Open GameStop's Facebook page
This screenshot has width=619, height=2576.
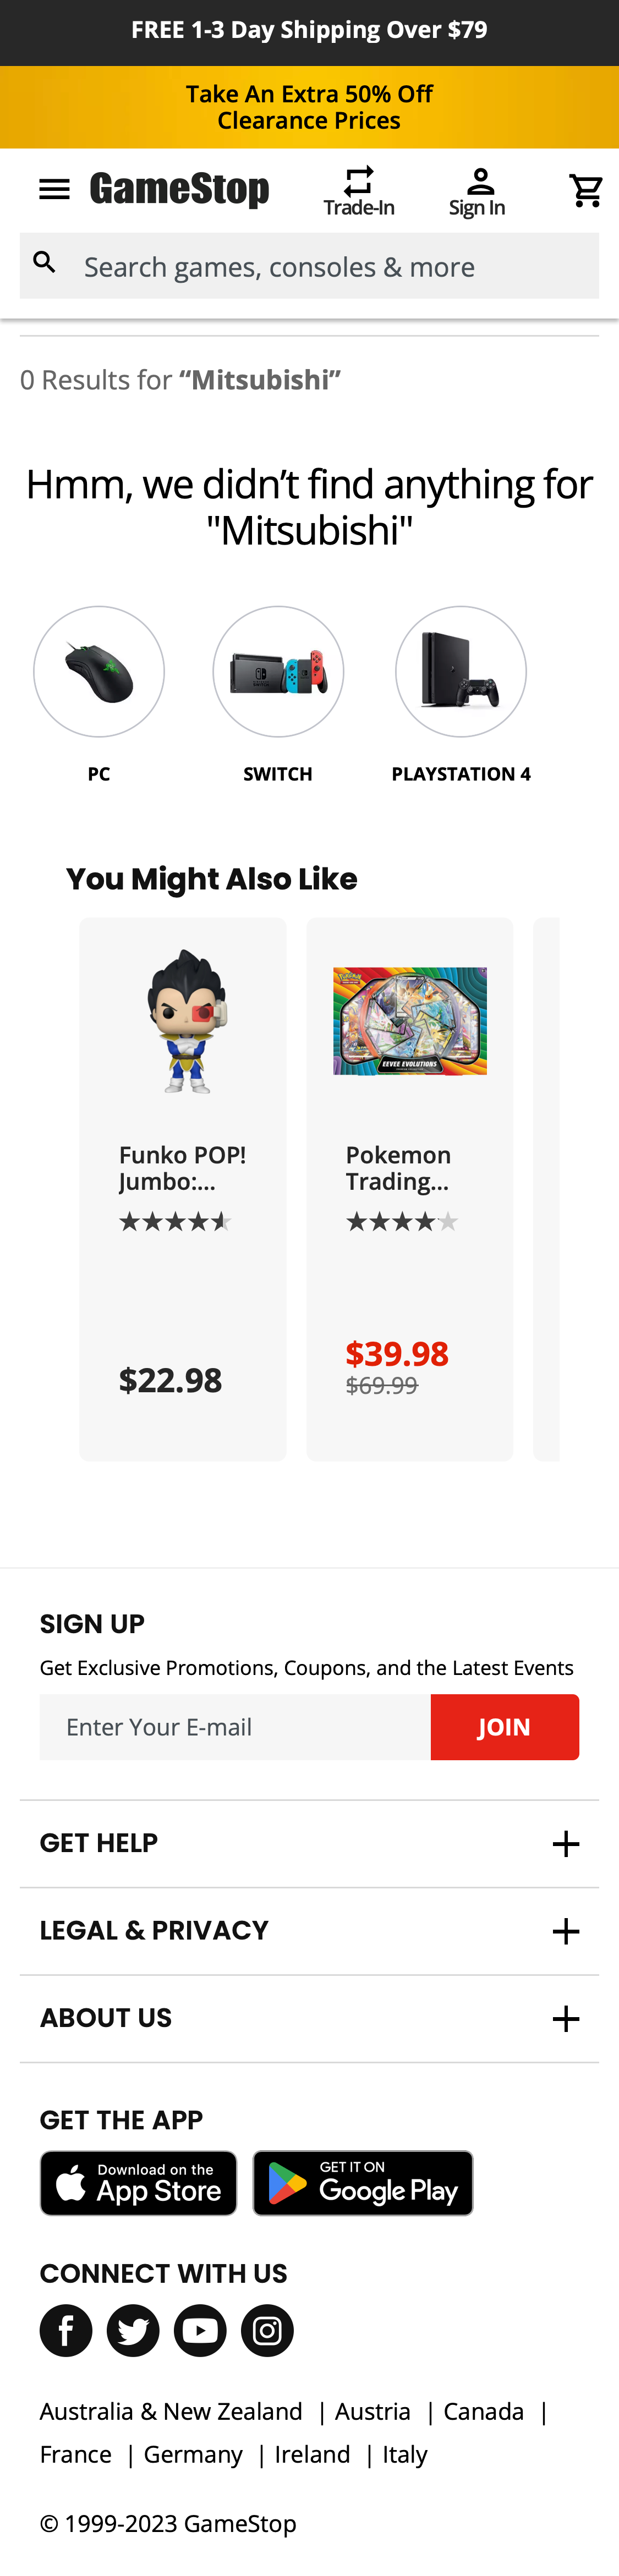(66, 2331)
